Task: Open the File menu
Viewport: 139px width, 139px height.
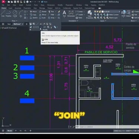Action: pos(3,5)
